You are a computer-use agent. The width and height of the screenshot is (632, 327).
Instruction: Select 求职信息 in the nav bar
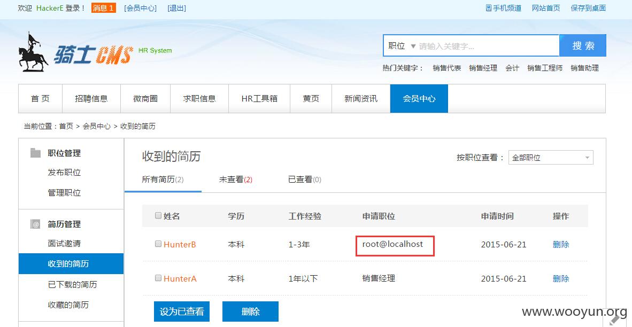coord(199,99)
